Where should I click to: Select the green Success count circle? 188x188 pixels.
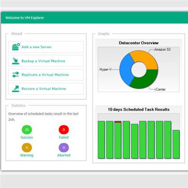coord(27,130)
